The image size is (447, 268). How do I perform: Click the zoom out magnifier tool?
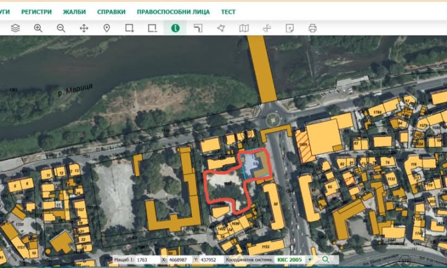[61, 28]
